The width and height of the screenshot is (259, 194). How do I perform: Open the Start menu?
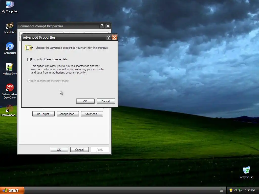[12, 190]
